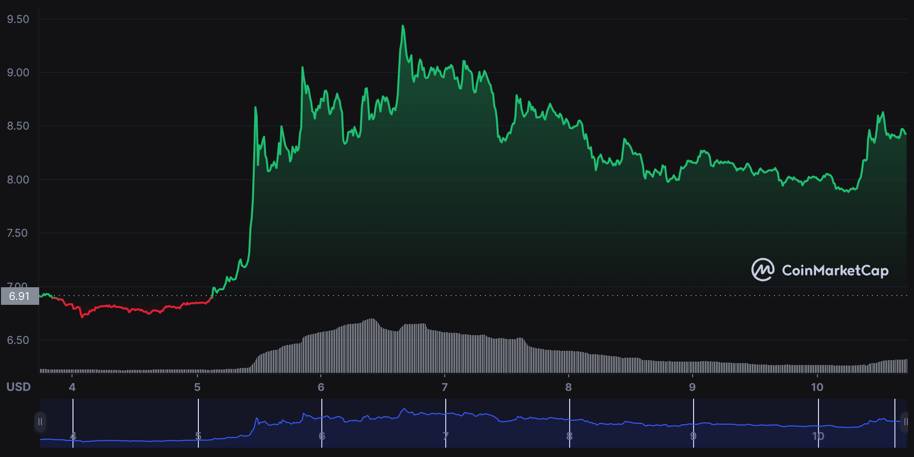
Task: Click the day 9 marker in navigator strip
Action: [x=694, y=436]
